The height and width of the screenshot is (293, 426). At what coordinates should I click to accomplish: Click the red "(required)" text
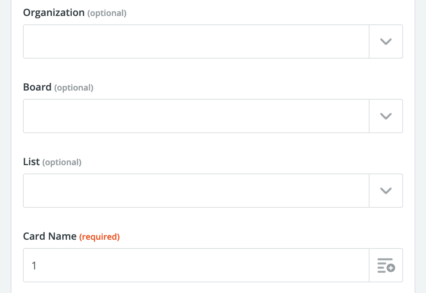[99, 237]
